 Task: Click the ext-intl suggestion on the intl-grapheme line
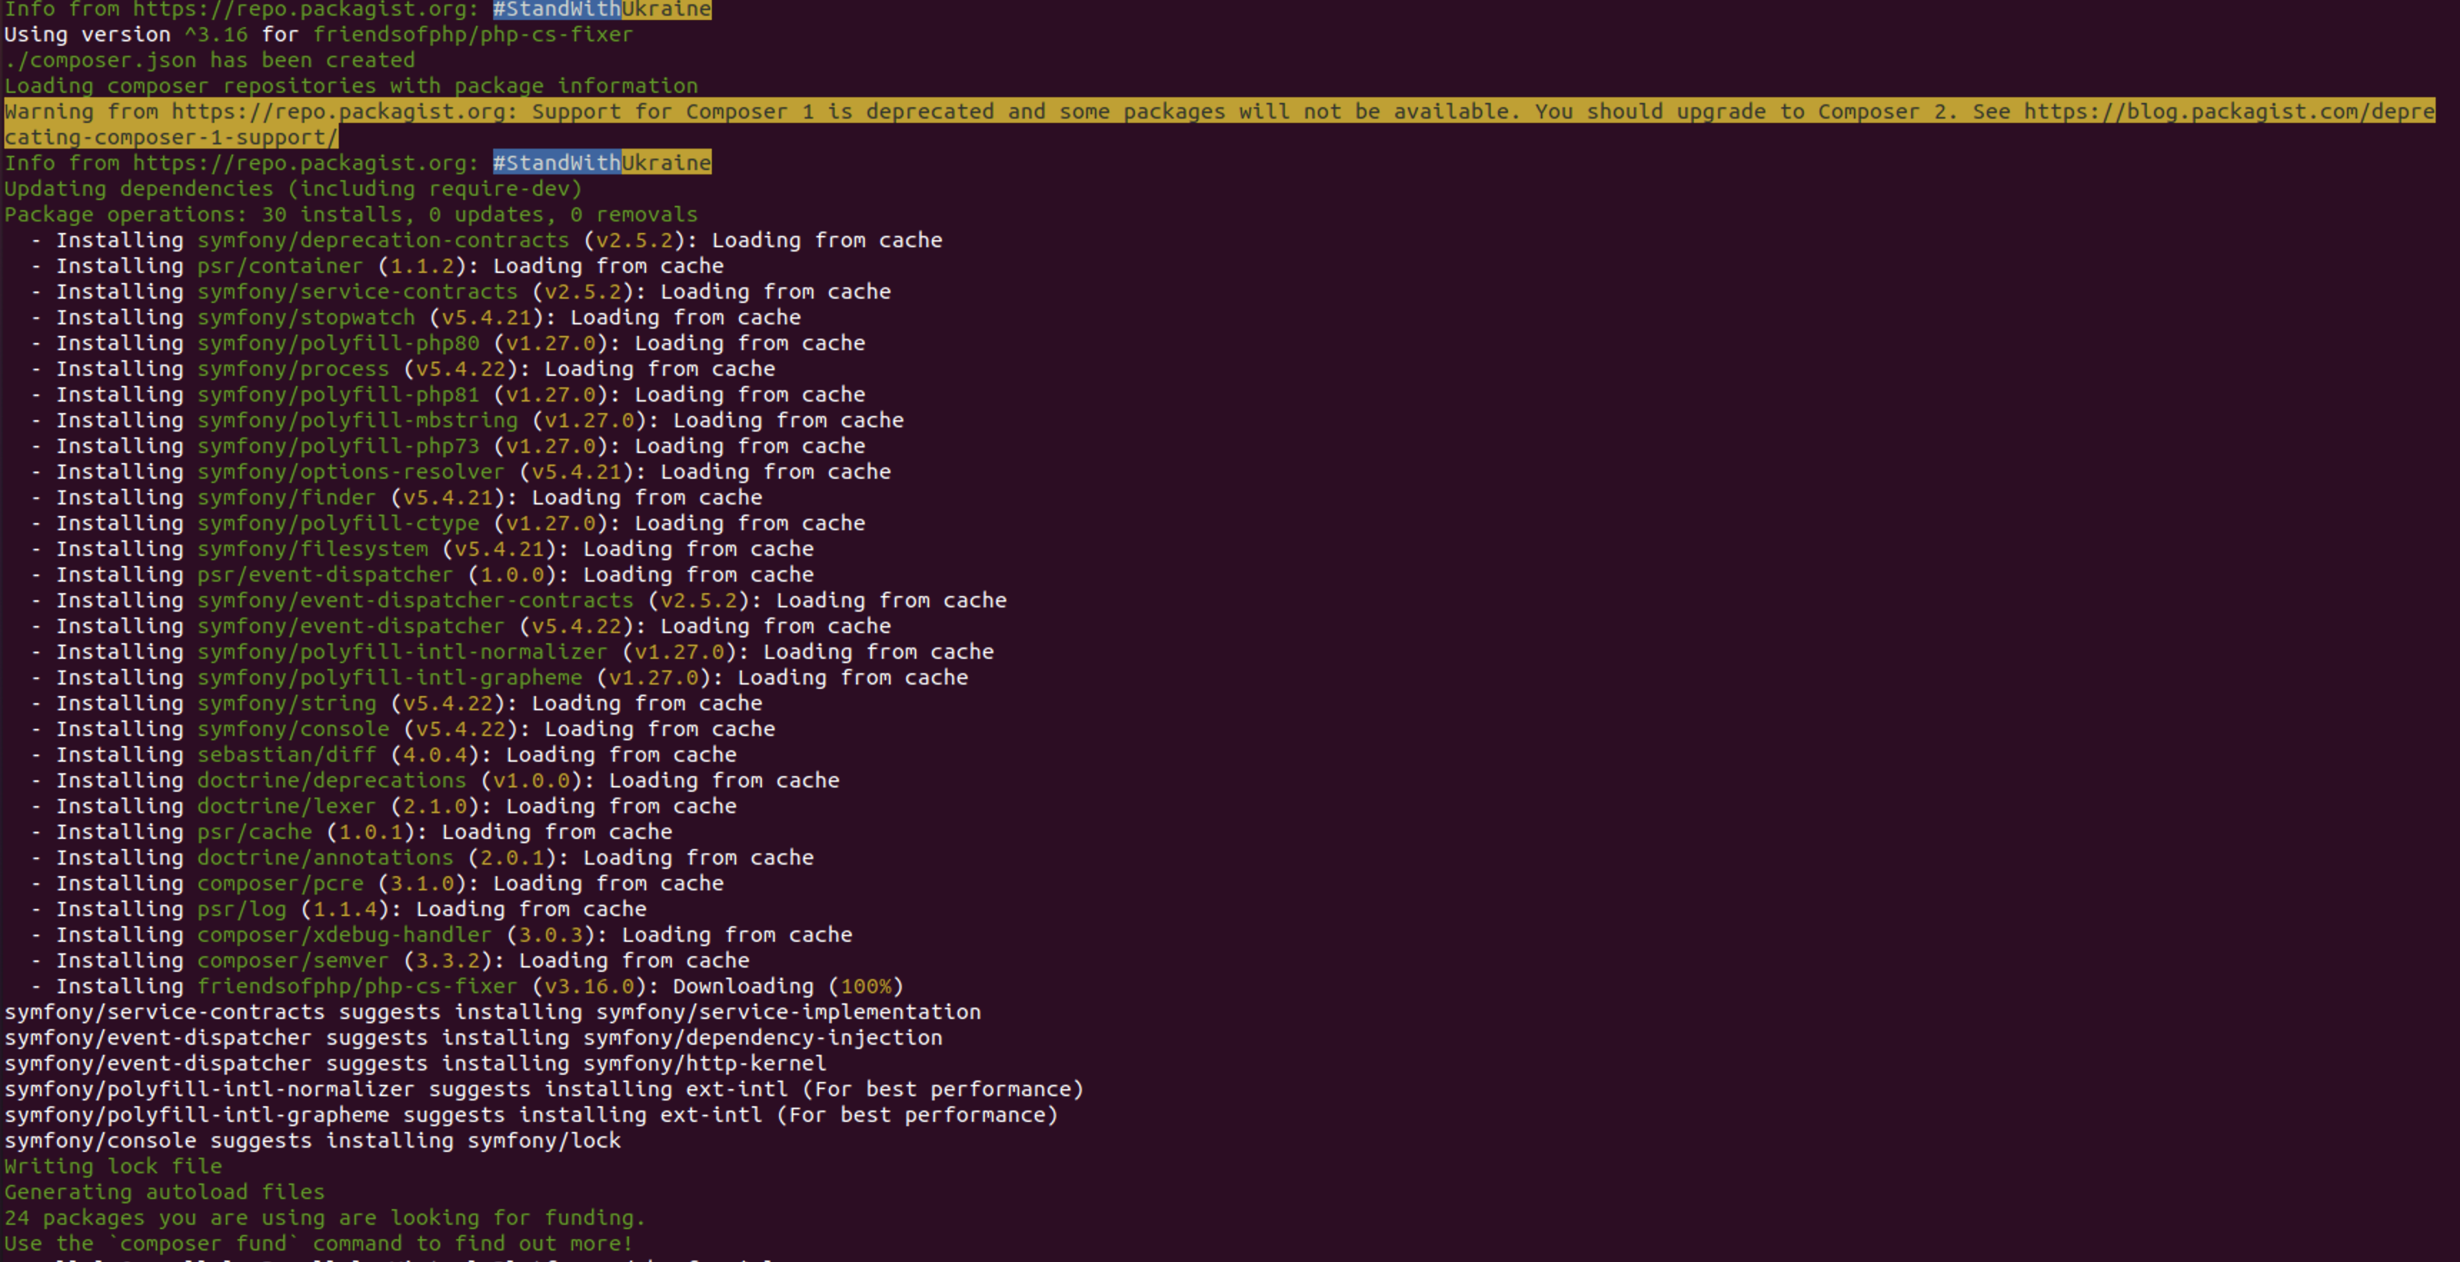coord(711,1116)
